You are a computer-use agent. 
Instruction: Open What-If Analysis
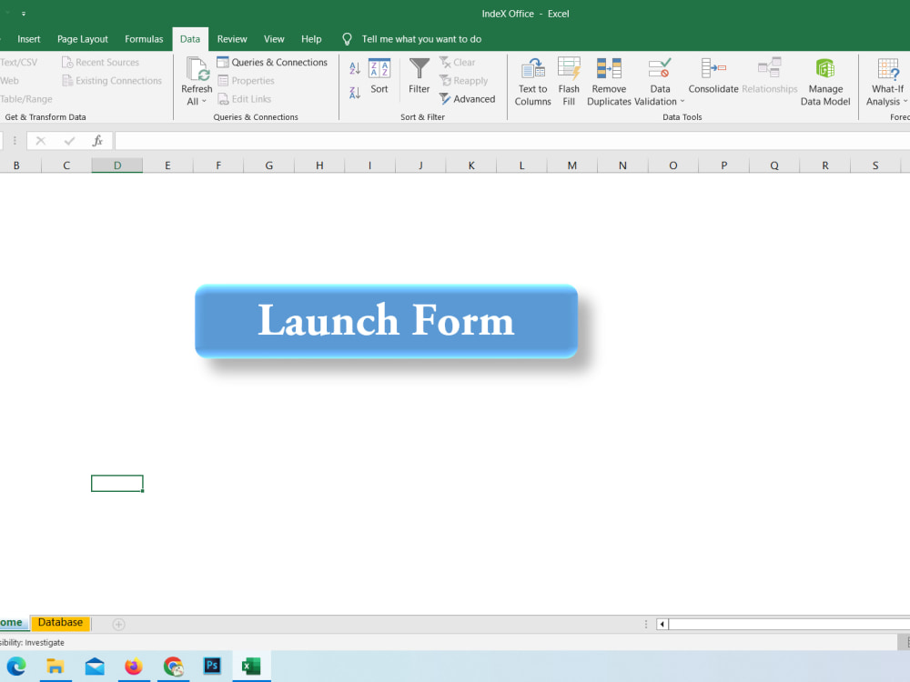pos(887,82)
